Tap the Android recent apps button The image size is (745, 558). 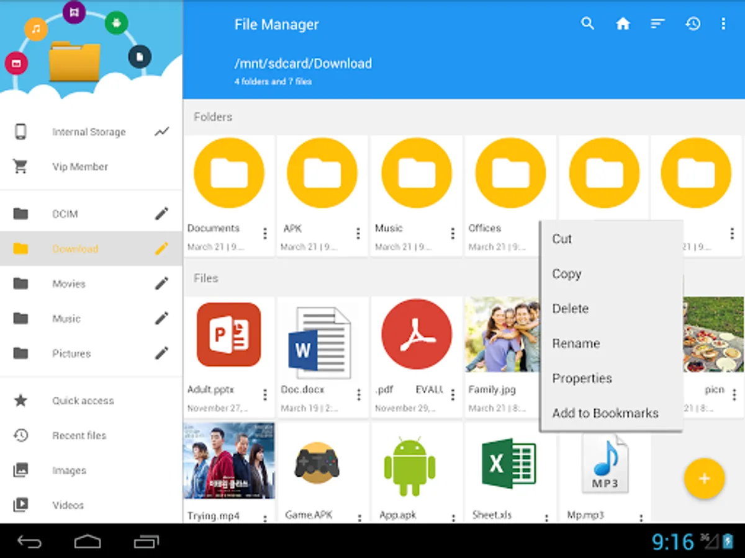[x=147, y=542]
